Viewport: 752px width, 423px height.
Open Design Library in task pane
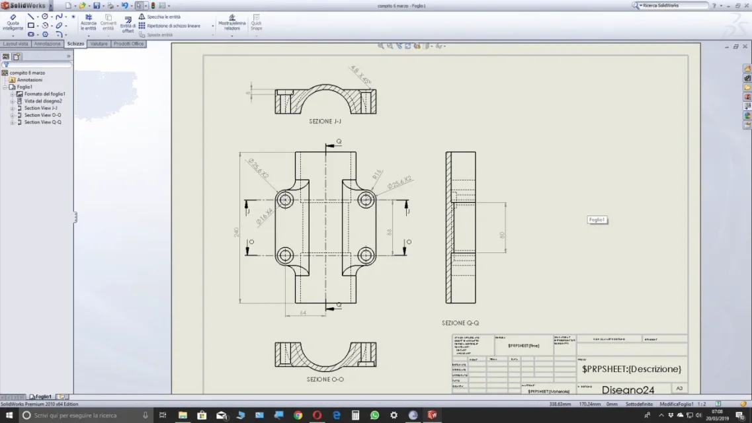[x=747, y=77]
